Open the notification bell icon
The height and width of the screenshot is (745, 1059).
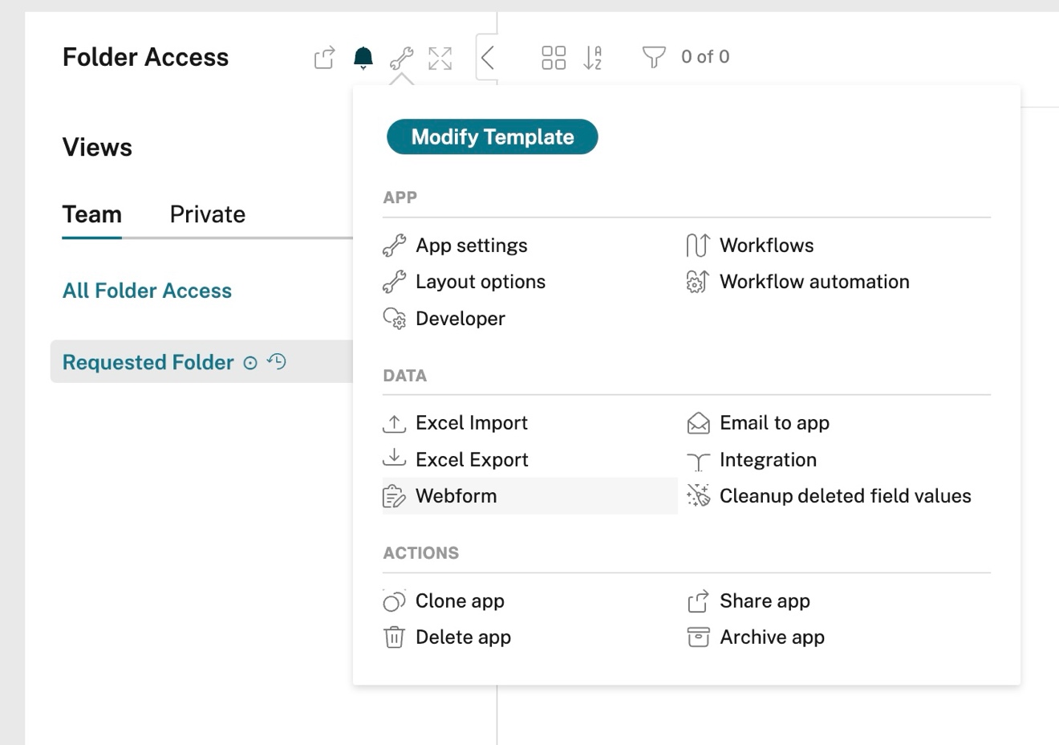click(x=363, y=57)
